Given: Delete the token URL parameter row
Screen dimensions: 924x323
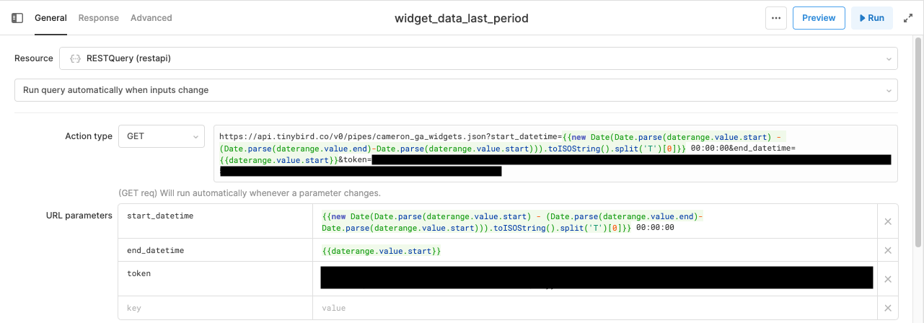Looking at the screenshot, I should (x=888, y=279).
